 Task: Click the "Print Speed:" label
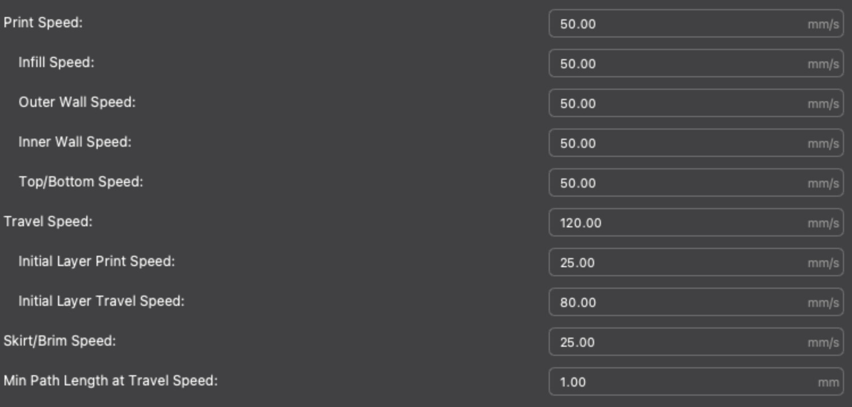click(43, 23)
